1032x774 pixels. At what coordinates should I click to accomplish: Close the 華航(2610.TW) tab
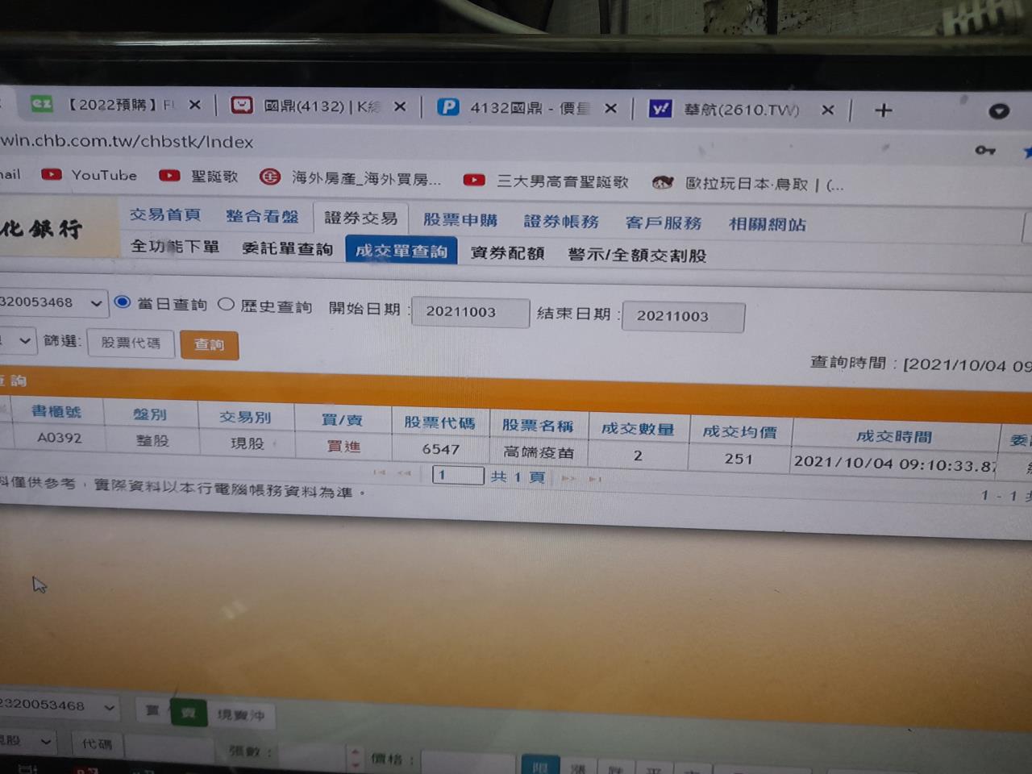pyautogui.click(x=827, y=110)
